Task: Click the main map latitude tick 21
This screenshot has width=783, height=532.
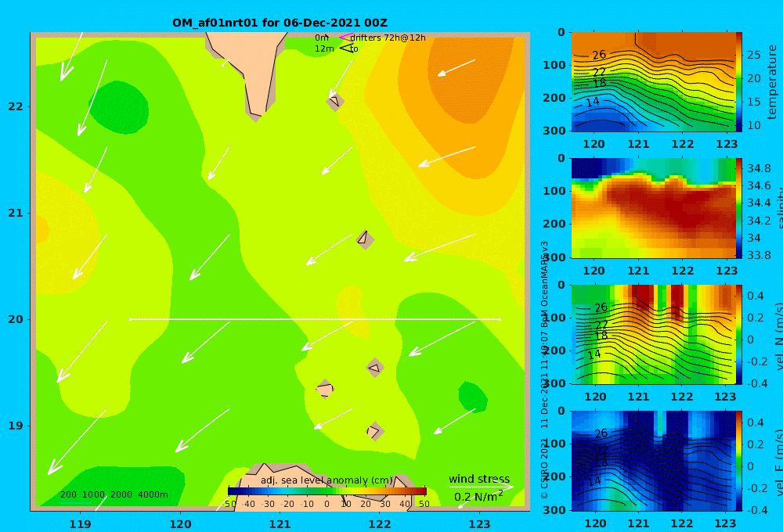Action: pyautogui.click(x=16, y=213)
